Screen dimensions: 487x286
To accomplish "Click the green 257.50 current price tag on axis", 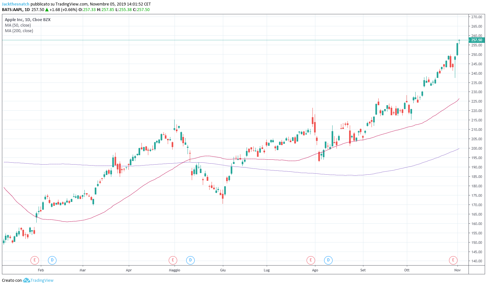I will pos(477,40).
